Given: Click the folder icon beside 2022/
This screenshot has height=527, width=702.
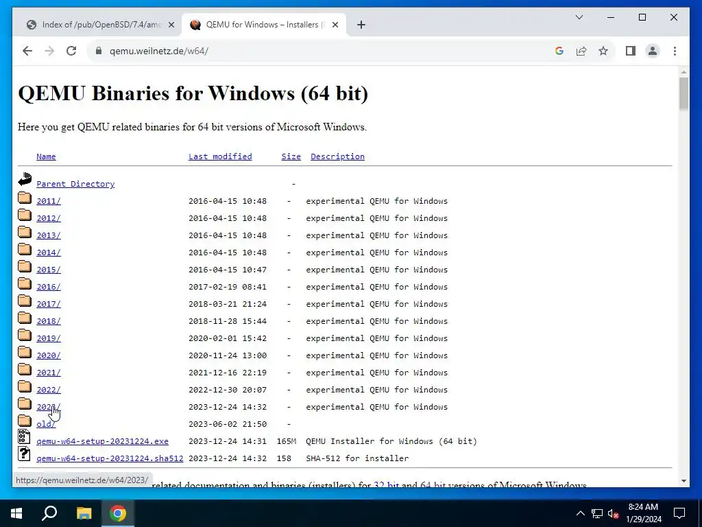Looking at the screenshot, I should pos(25,386).
